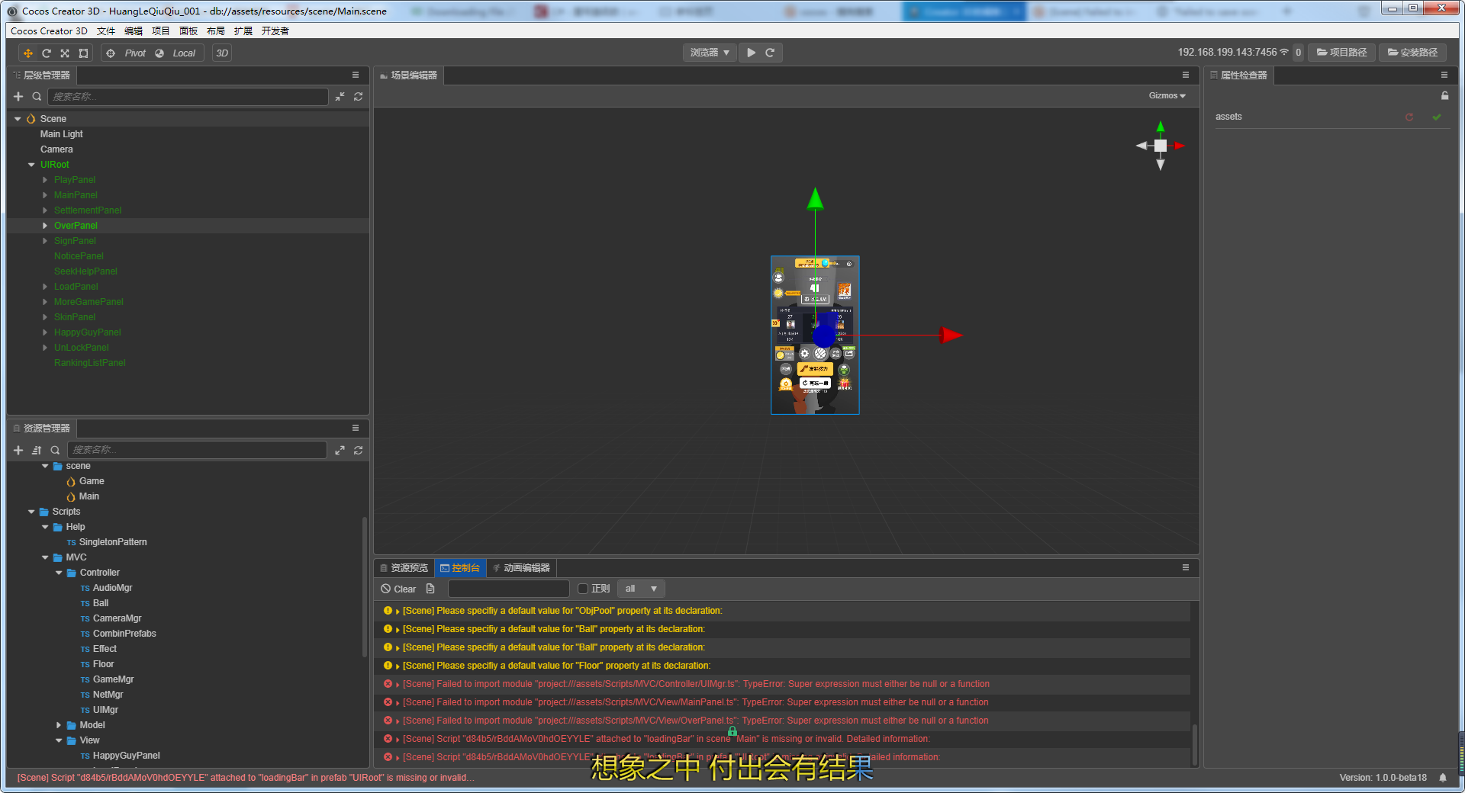Focus the hierarchy search name field

pyautogui.click(x=188, y=97)
